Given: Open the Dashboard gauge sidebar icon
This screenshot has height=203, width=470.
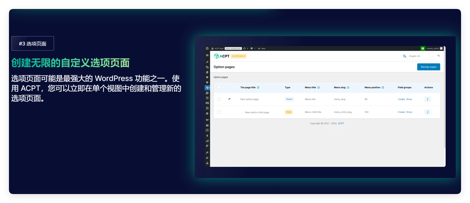Looking at the screenshot, I should coord(207,55).
